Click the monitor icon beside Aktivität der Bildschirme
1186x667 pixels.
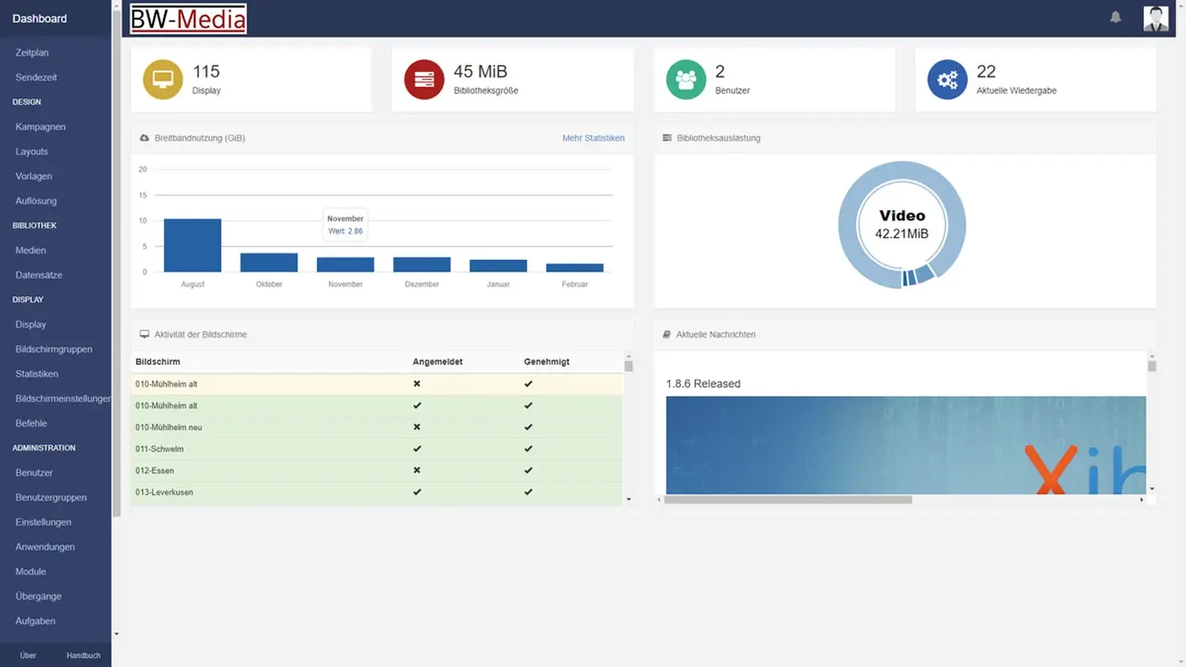coord(144,334)
